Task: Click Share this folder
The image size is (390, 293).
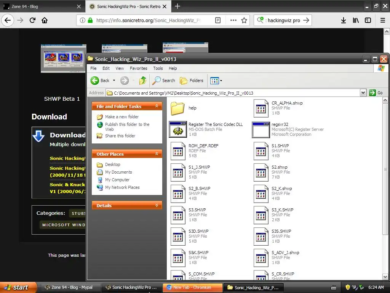Action: (x=120, y=136)
